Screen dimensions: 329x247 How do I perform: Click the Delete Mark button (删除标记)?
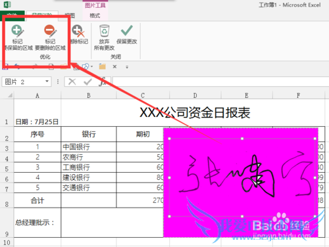tap(79, 35)
